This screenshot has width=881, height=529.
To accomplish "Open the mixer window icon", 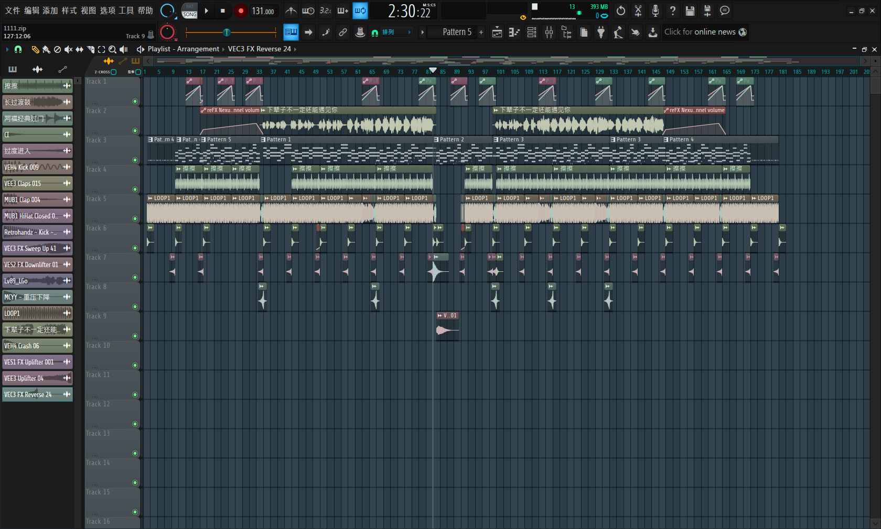I will 549,32.
